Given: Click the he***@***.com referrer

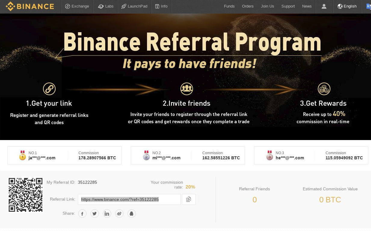Looking at the screenshot, I should [290, 158].
